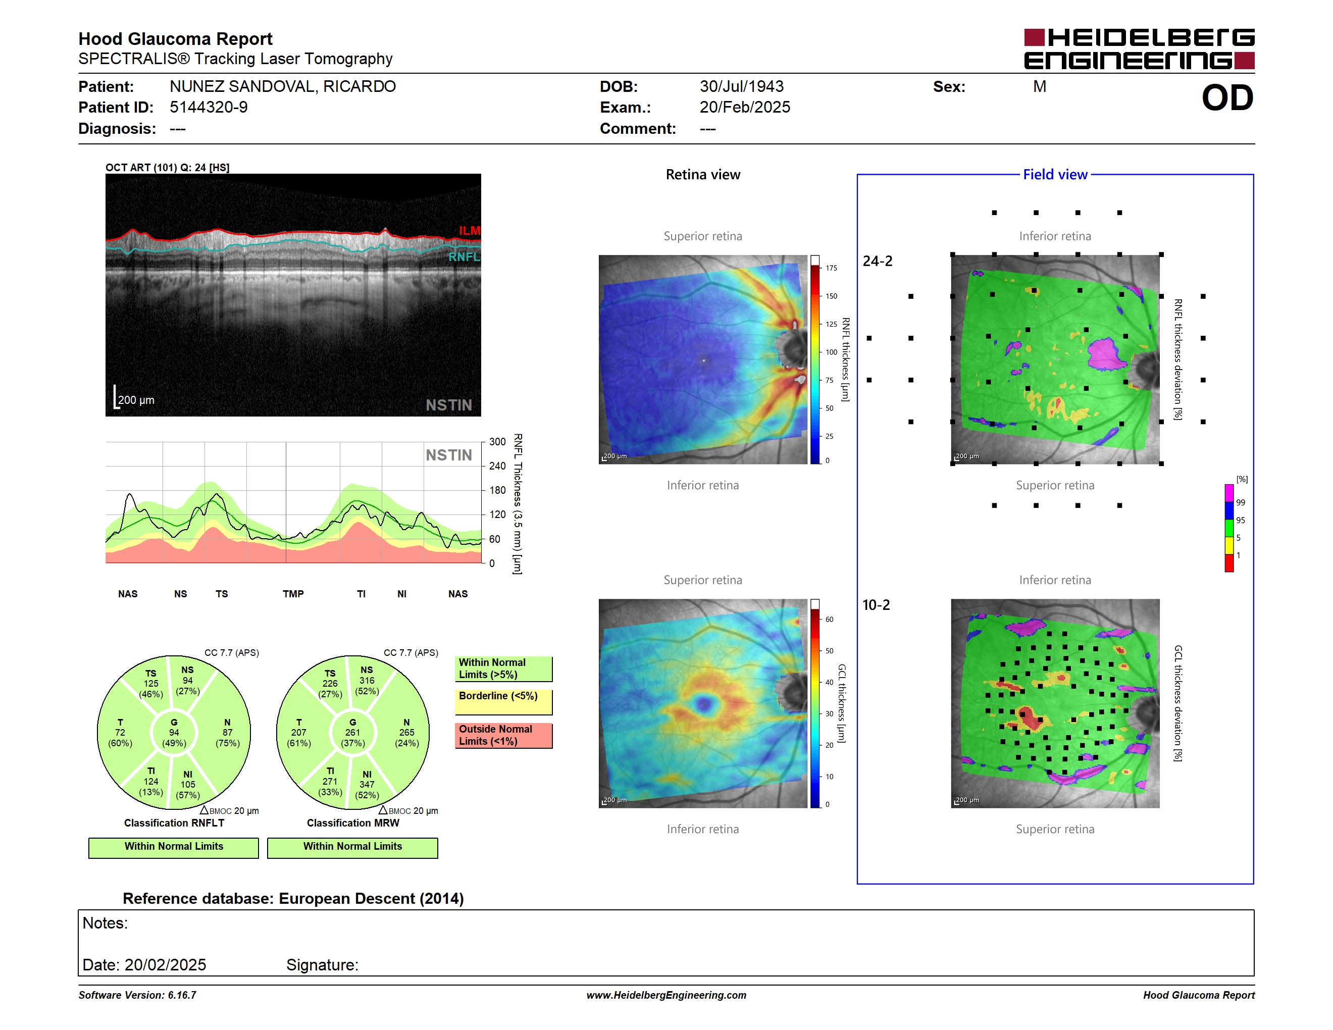Click the Within Normal Limits box under RNFLT
Viewport: 1333px width, 1030px height.
click(174, 848)
